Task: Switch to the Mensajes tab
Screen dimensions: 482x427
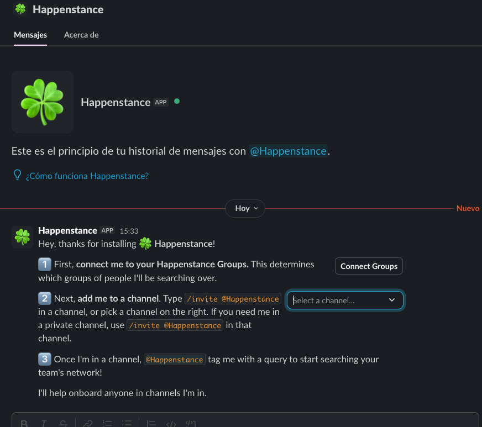Action: (x=30, y=35)
